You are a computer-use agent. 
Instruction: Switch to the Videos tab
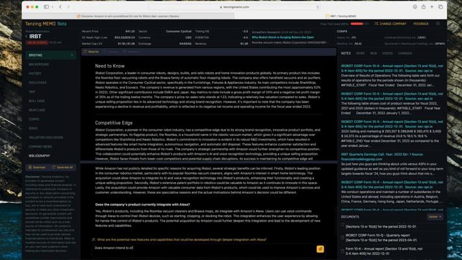pos(387,53)
